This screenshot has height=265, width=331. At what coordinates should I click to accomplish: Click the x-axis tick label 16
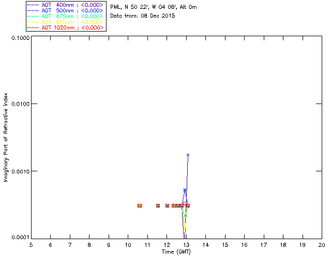click(244, 245)
